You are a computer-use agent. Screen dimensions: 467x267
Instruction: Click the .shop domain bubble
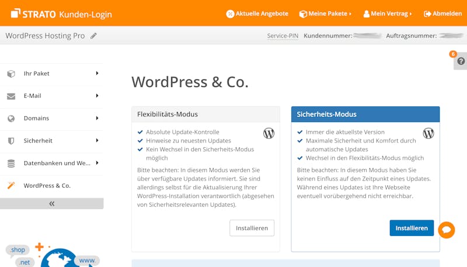18,250
